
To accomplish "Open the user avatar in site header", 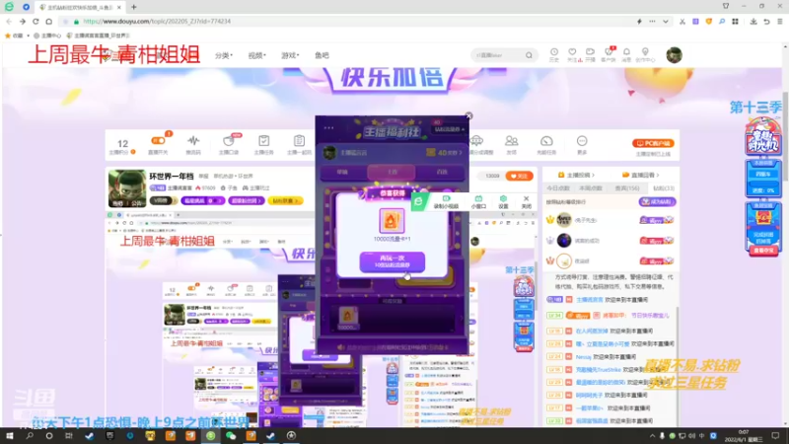I will [674, 55].
